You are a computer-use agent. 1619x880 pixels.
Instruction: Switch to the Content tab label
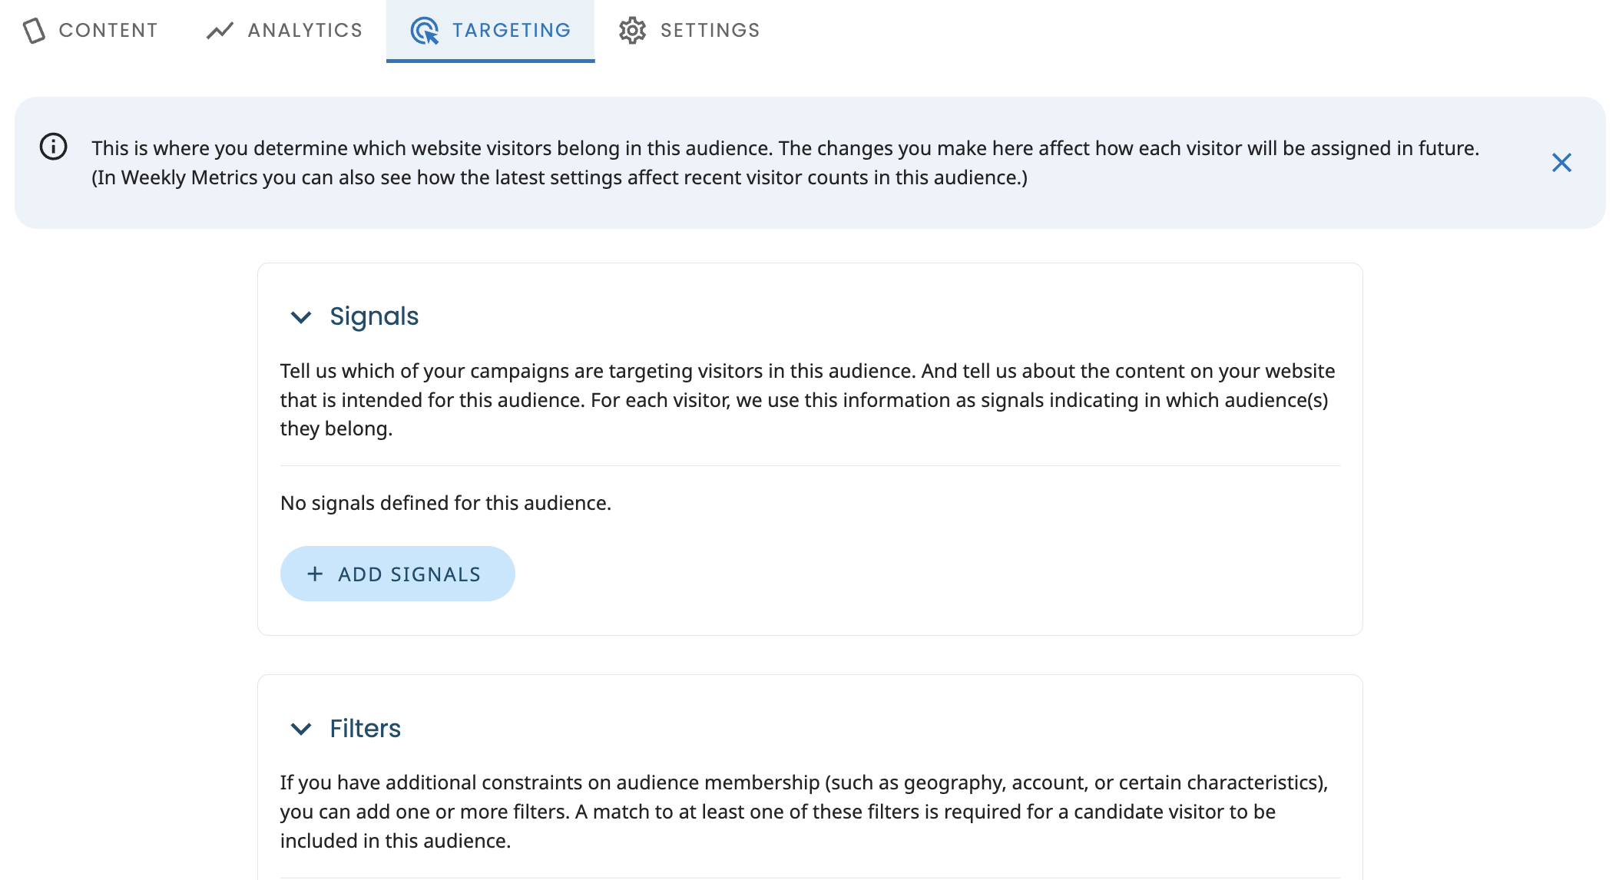click(x=108, y=31)
